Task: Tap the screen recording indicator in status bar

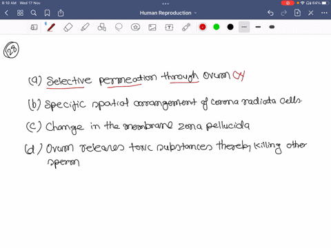Action: (288, 3)
